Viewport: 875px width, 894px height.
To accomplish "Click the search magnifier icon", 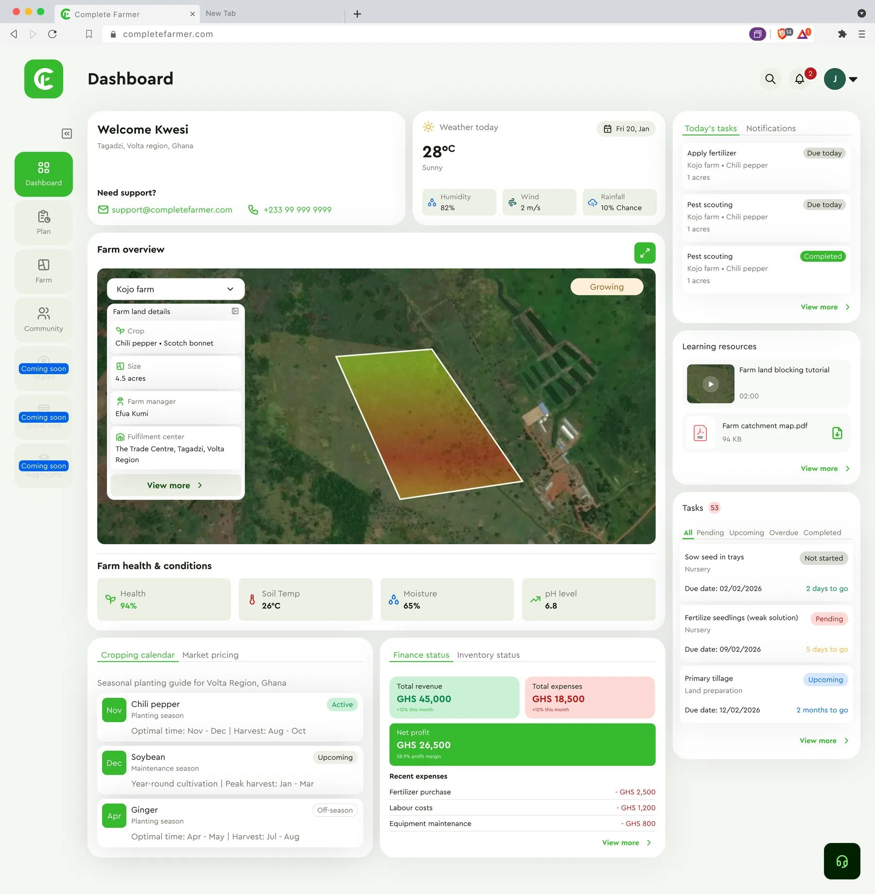I will (x=770, y=79).
